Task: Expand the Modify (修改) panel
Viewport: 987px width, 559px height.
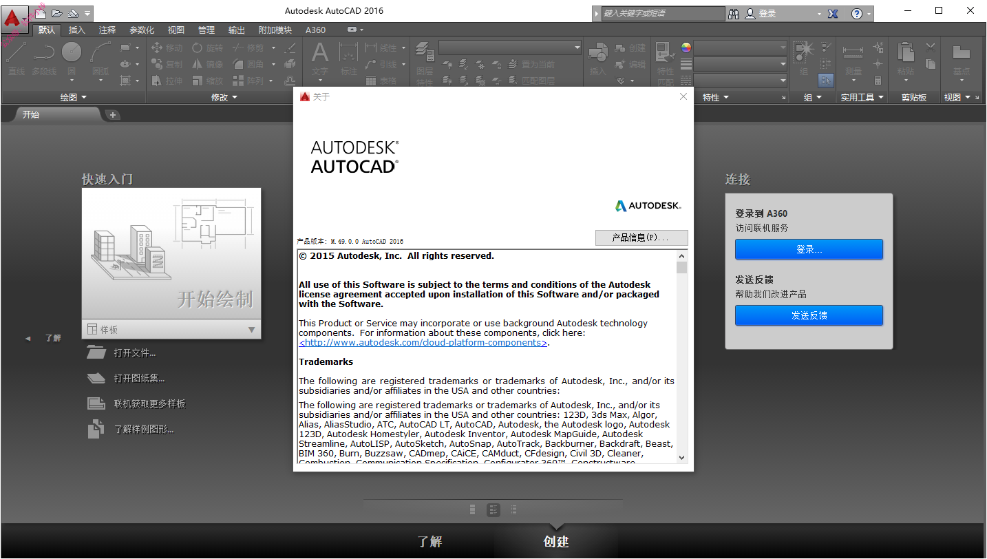Action: pyautogui.click(x=224, y=98)
